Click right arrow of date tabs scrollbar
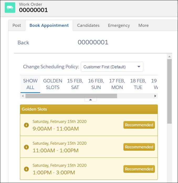 click(x=155, y=96)
